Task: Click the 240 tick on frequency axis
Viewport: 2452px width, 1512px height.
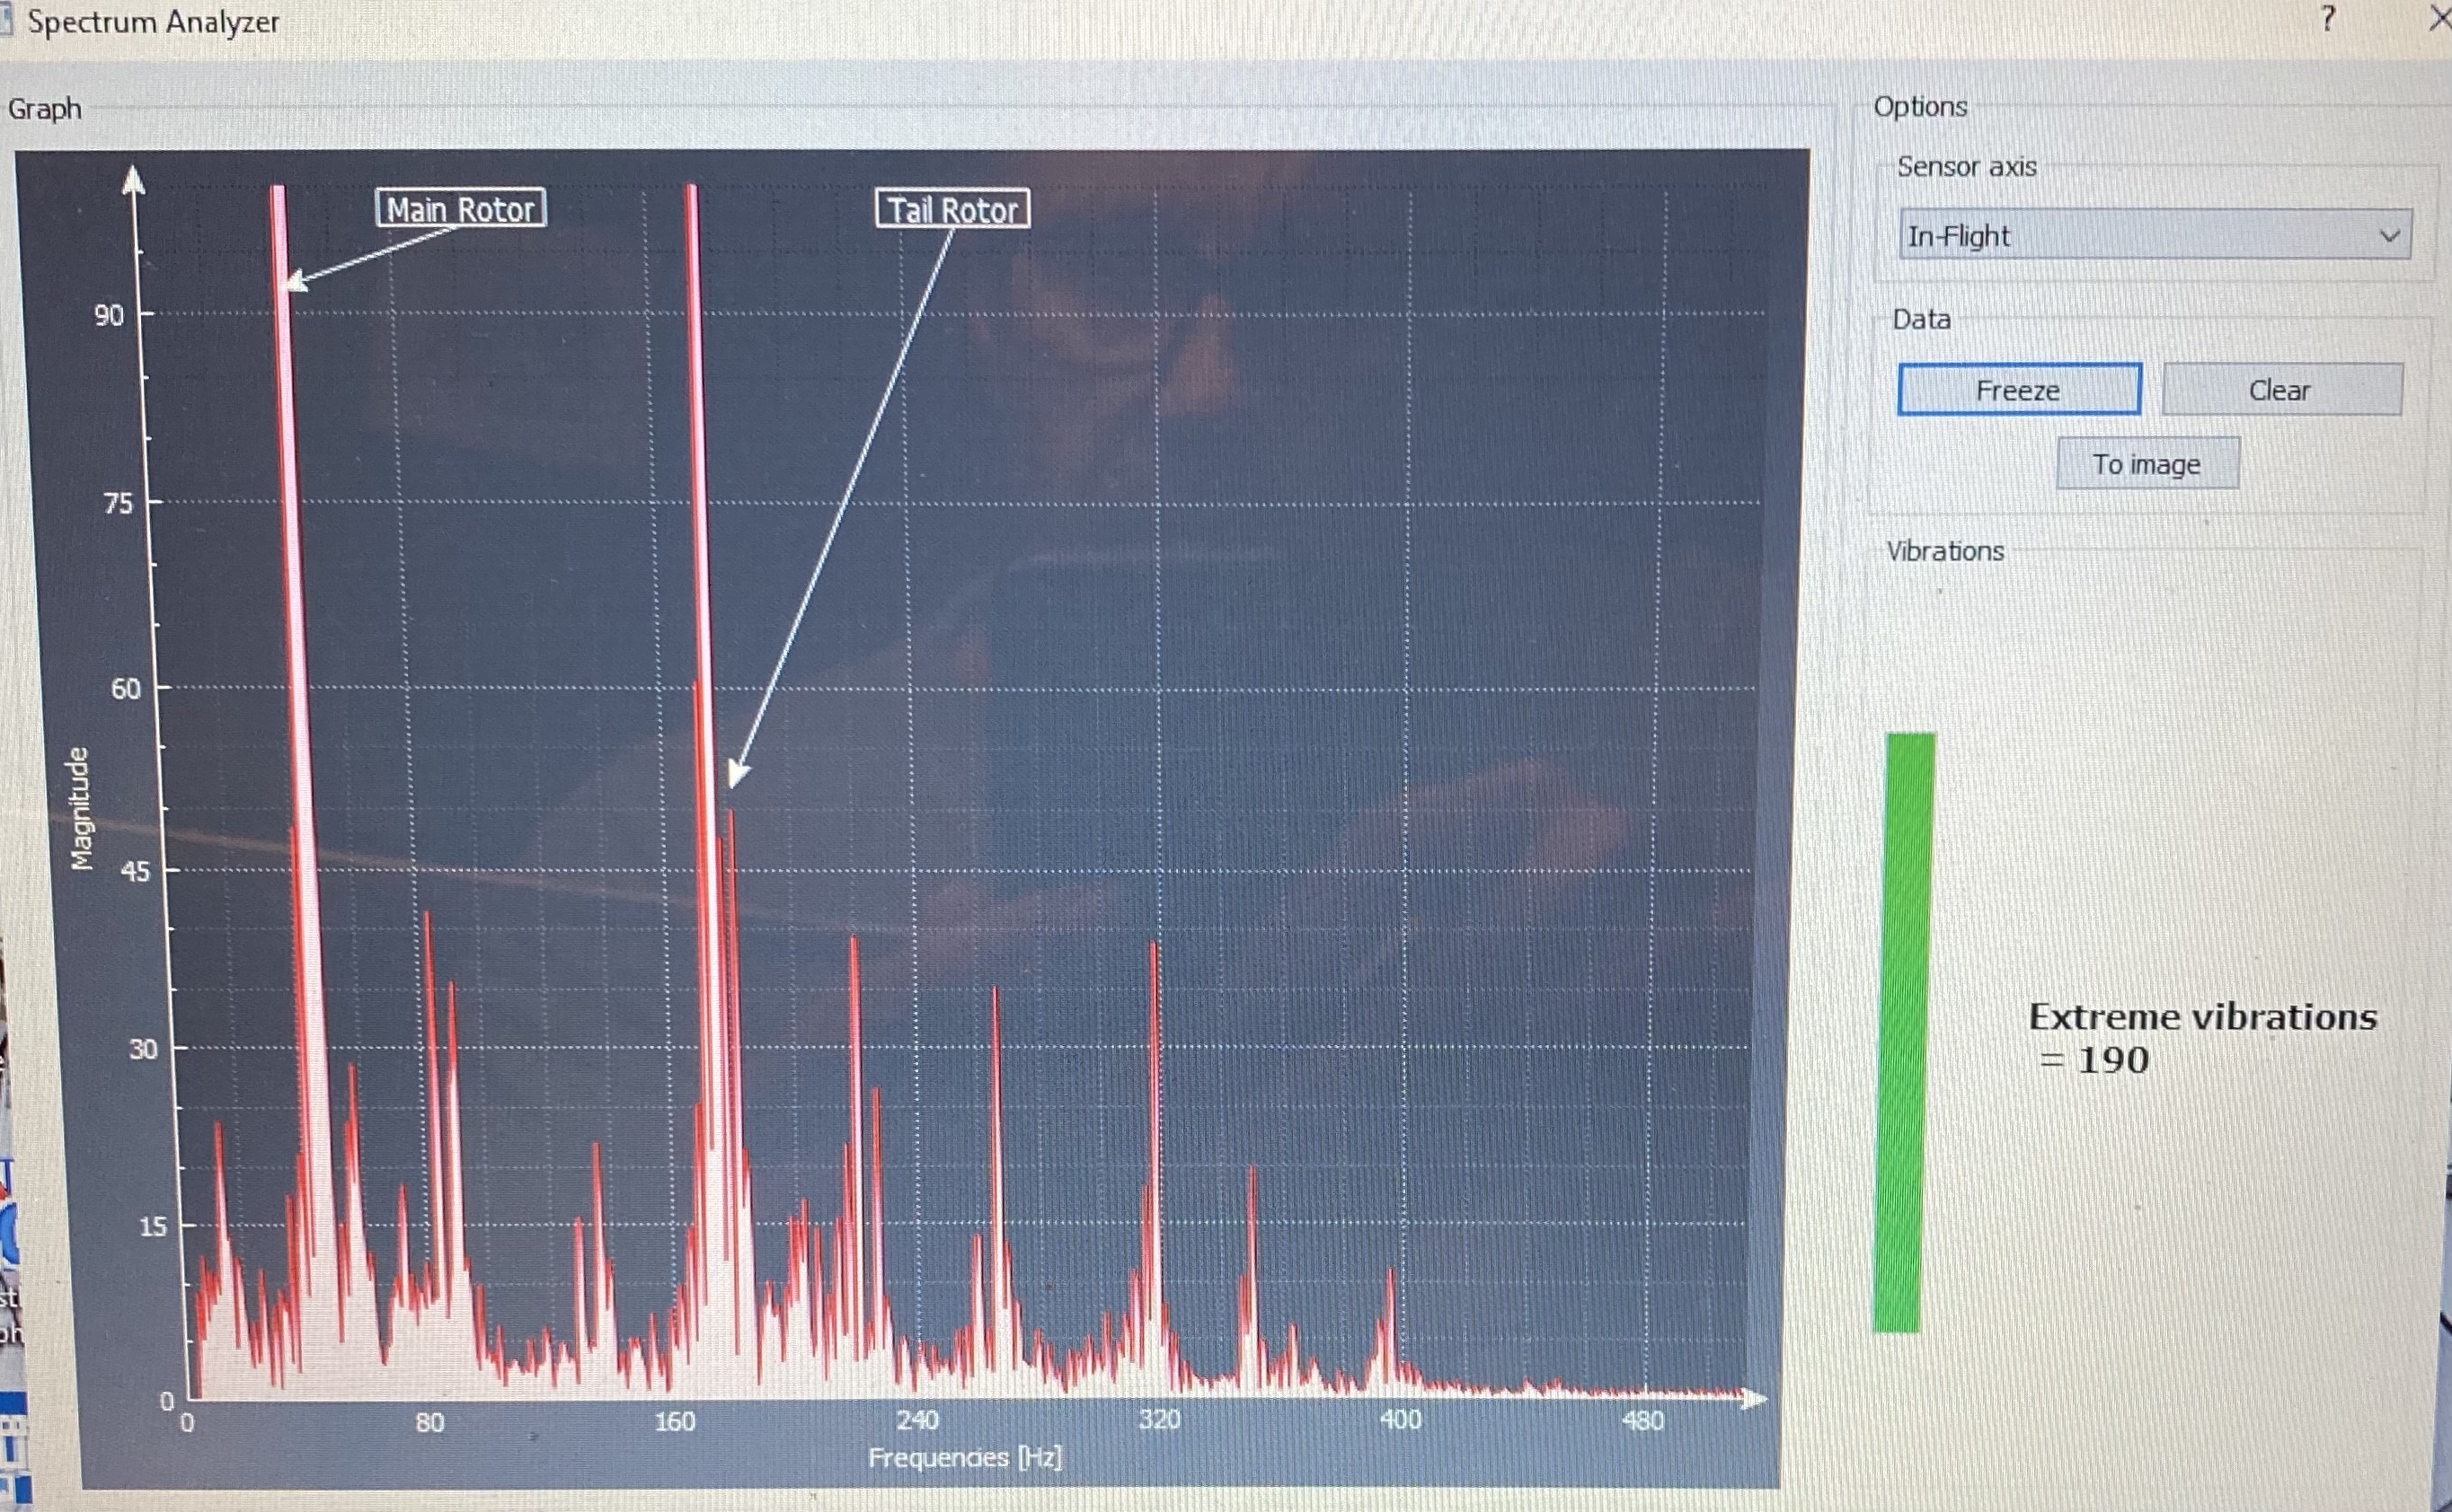Action: 916,1420
